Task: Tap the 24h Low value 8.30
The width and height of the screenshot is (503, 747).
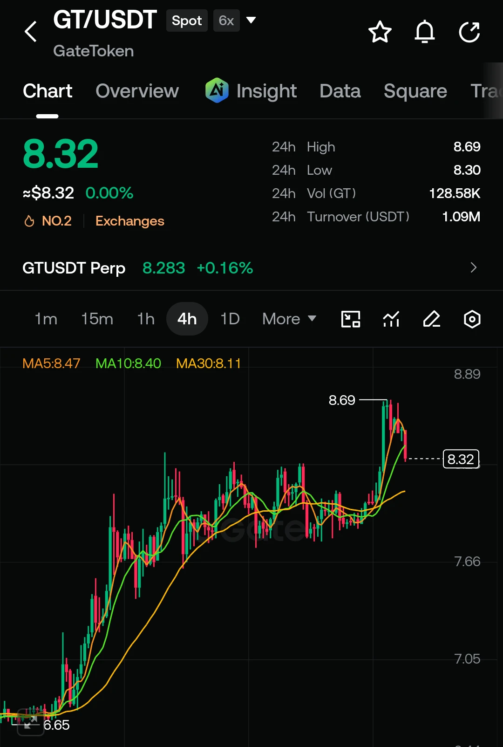Action: pos(467,170)
